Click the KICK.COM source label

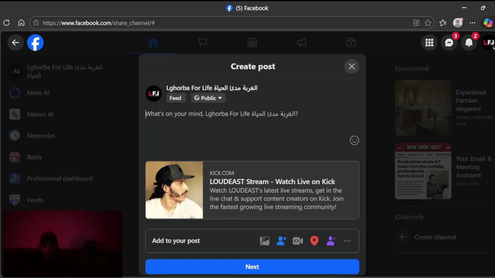222,173
